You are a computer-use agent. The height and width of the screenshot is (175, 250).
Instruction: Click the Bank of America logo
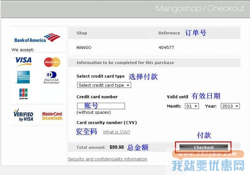point(37,38)
